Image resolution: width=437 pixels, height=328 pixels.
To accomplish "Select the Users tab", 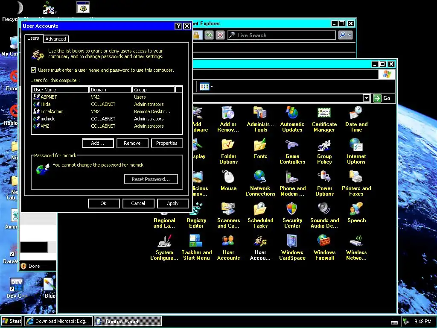I will point(33,38).
